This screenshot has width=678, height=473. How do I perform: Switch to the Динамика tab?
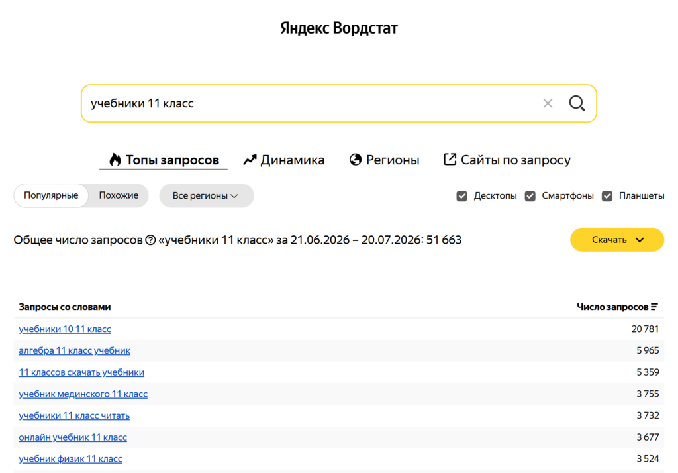(283, 160)
